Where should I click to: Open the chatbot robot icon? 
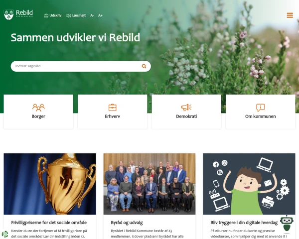[287, 224]
